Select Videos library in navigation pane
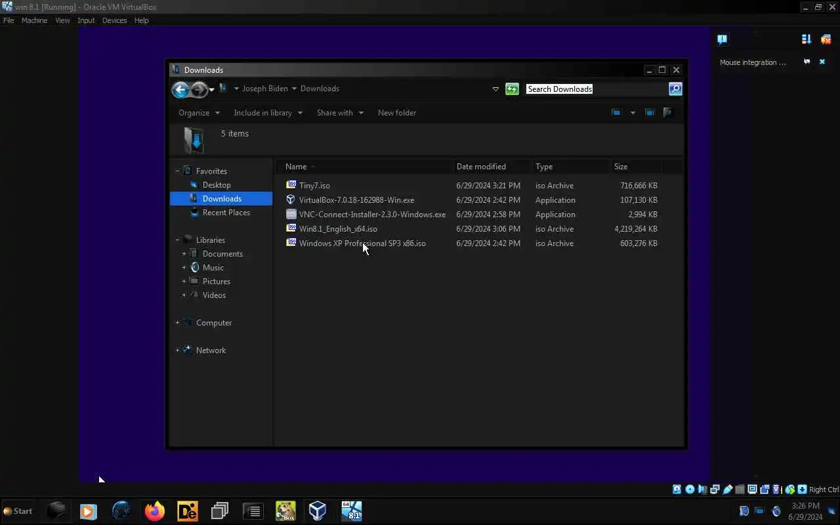Screen dimensions: 840x525 tap(214, 295)
